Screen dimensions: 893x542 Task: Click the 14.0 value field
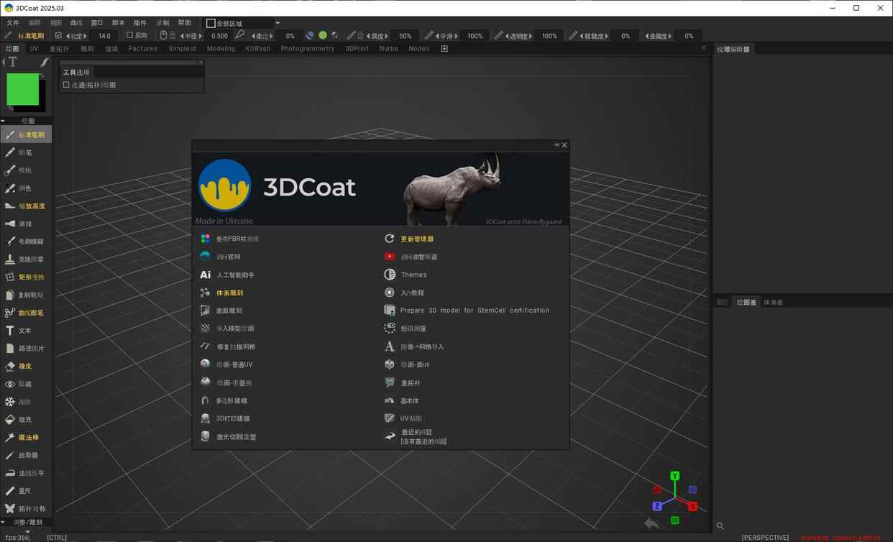104,36
